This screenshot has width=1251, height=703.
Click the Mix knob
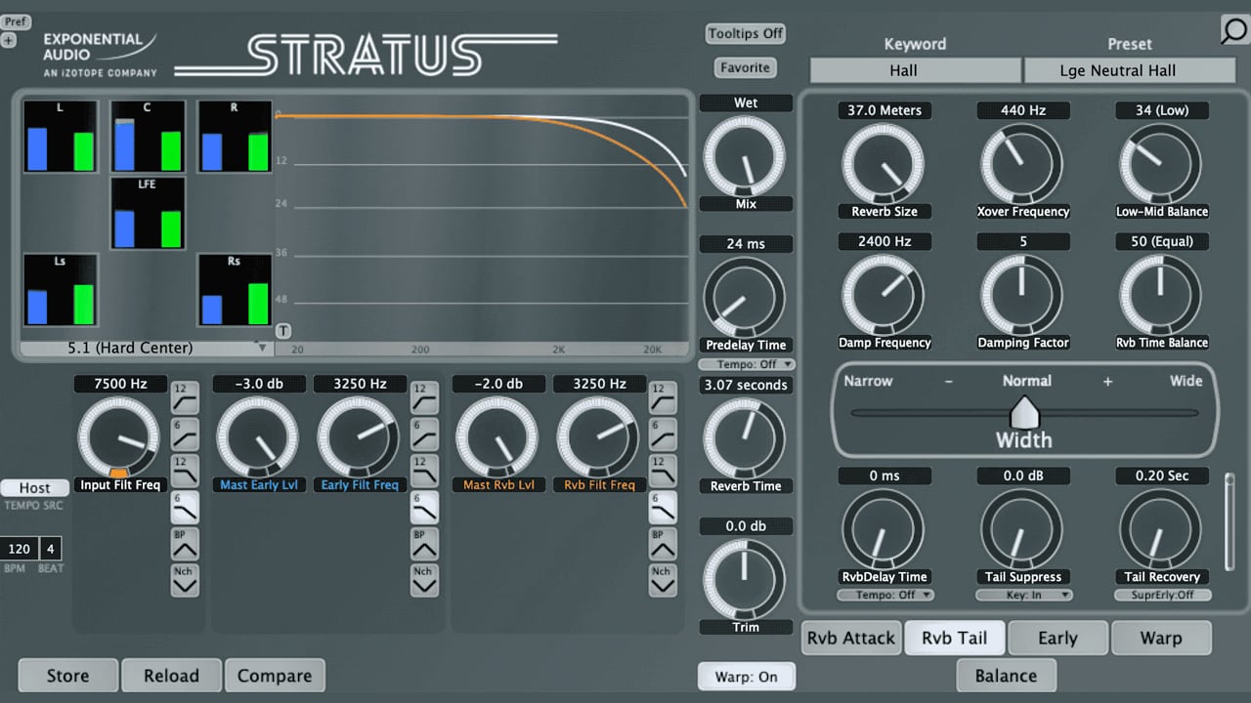click(x=745, y=155)
